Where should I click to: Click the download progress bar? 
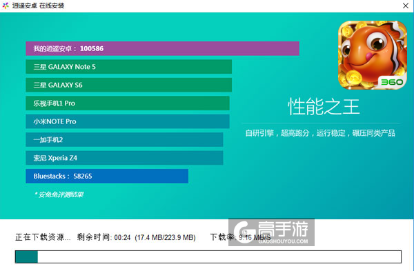(x=208, y=257)
